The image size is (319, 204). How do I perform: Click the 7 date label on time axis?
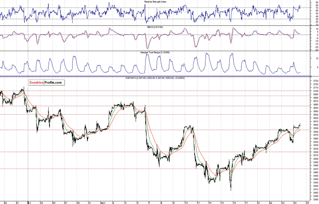coord(150,202)
